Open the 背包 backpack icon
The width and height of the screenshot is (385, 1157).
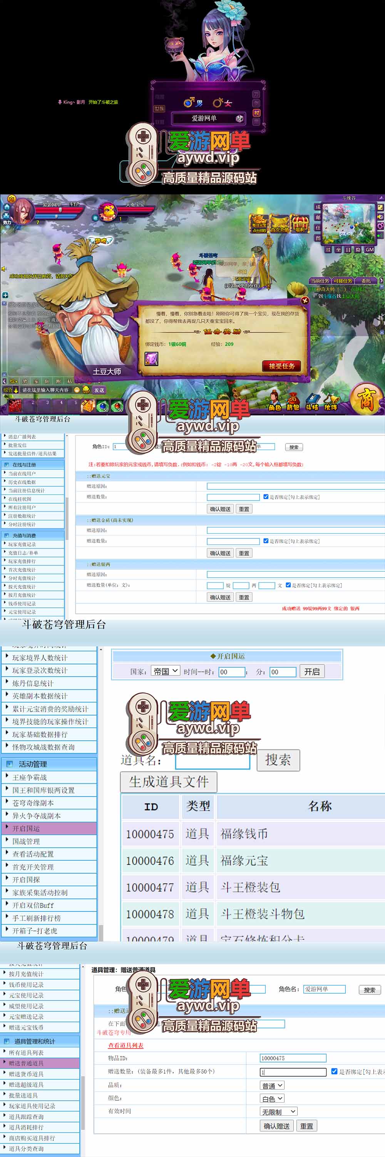click(x=293, y=401)
